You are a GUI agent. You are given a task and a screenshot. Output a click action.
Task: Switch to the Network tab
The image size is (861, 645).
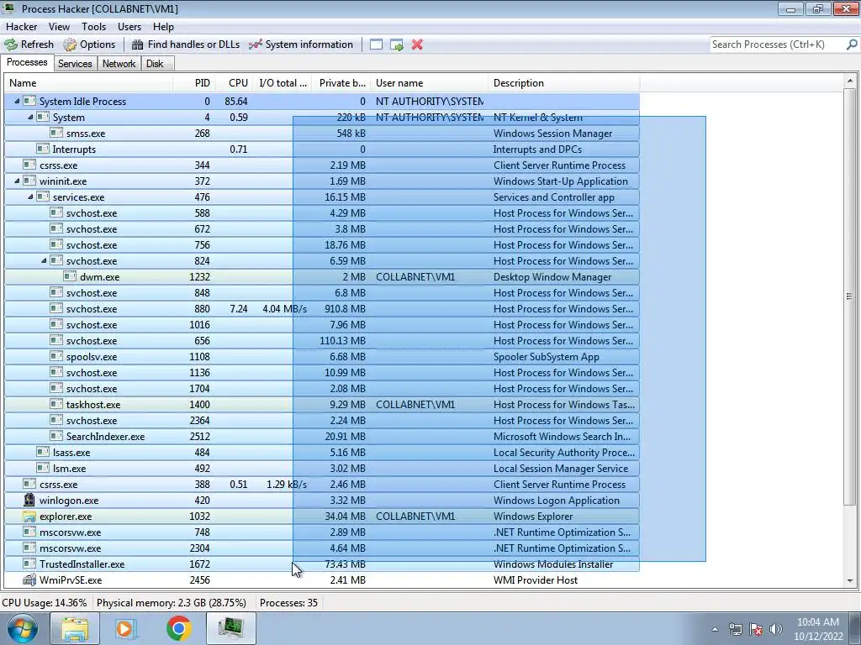119,64
